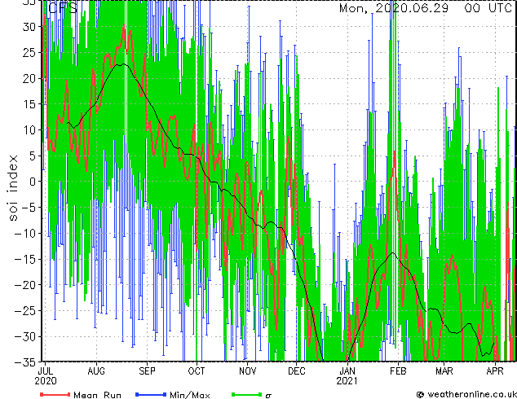Click the MAR x-axis month label
The width and height of the screenshot is (517, 399).
click(444, 371)
